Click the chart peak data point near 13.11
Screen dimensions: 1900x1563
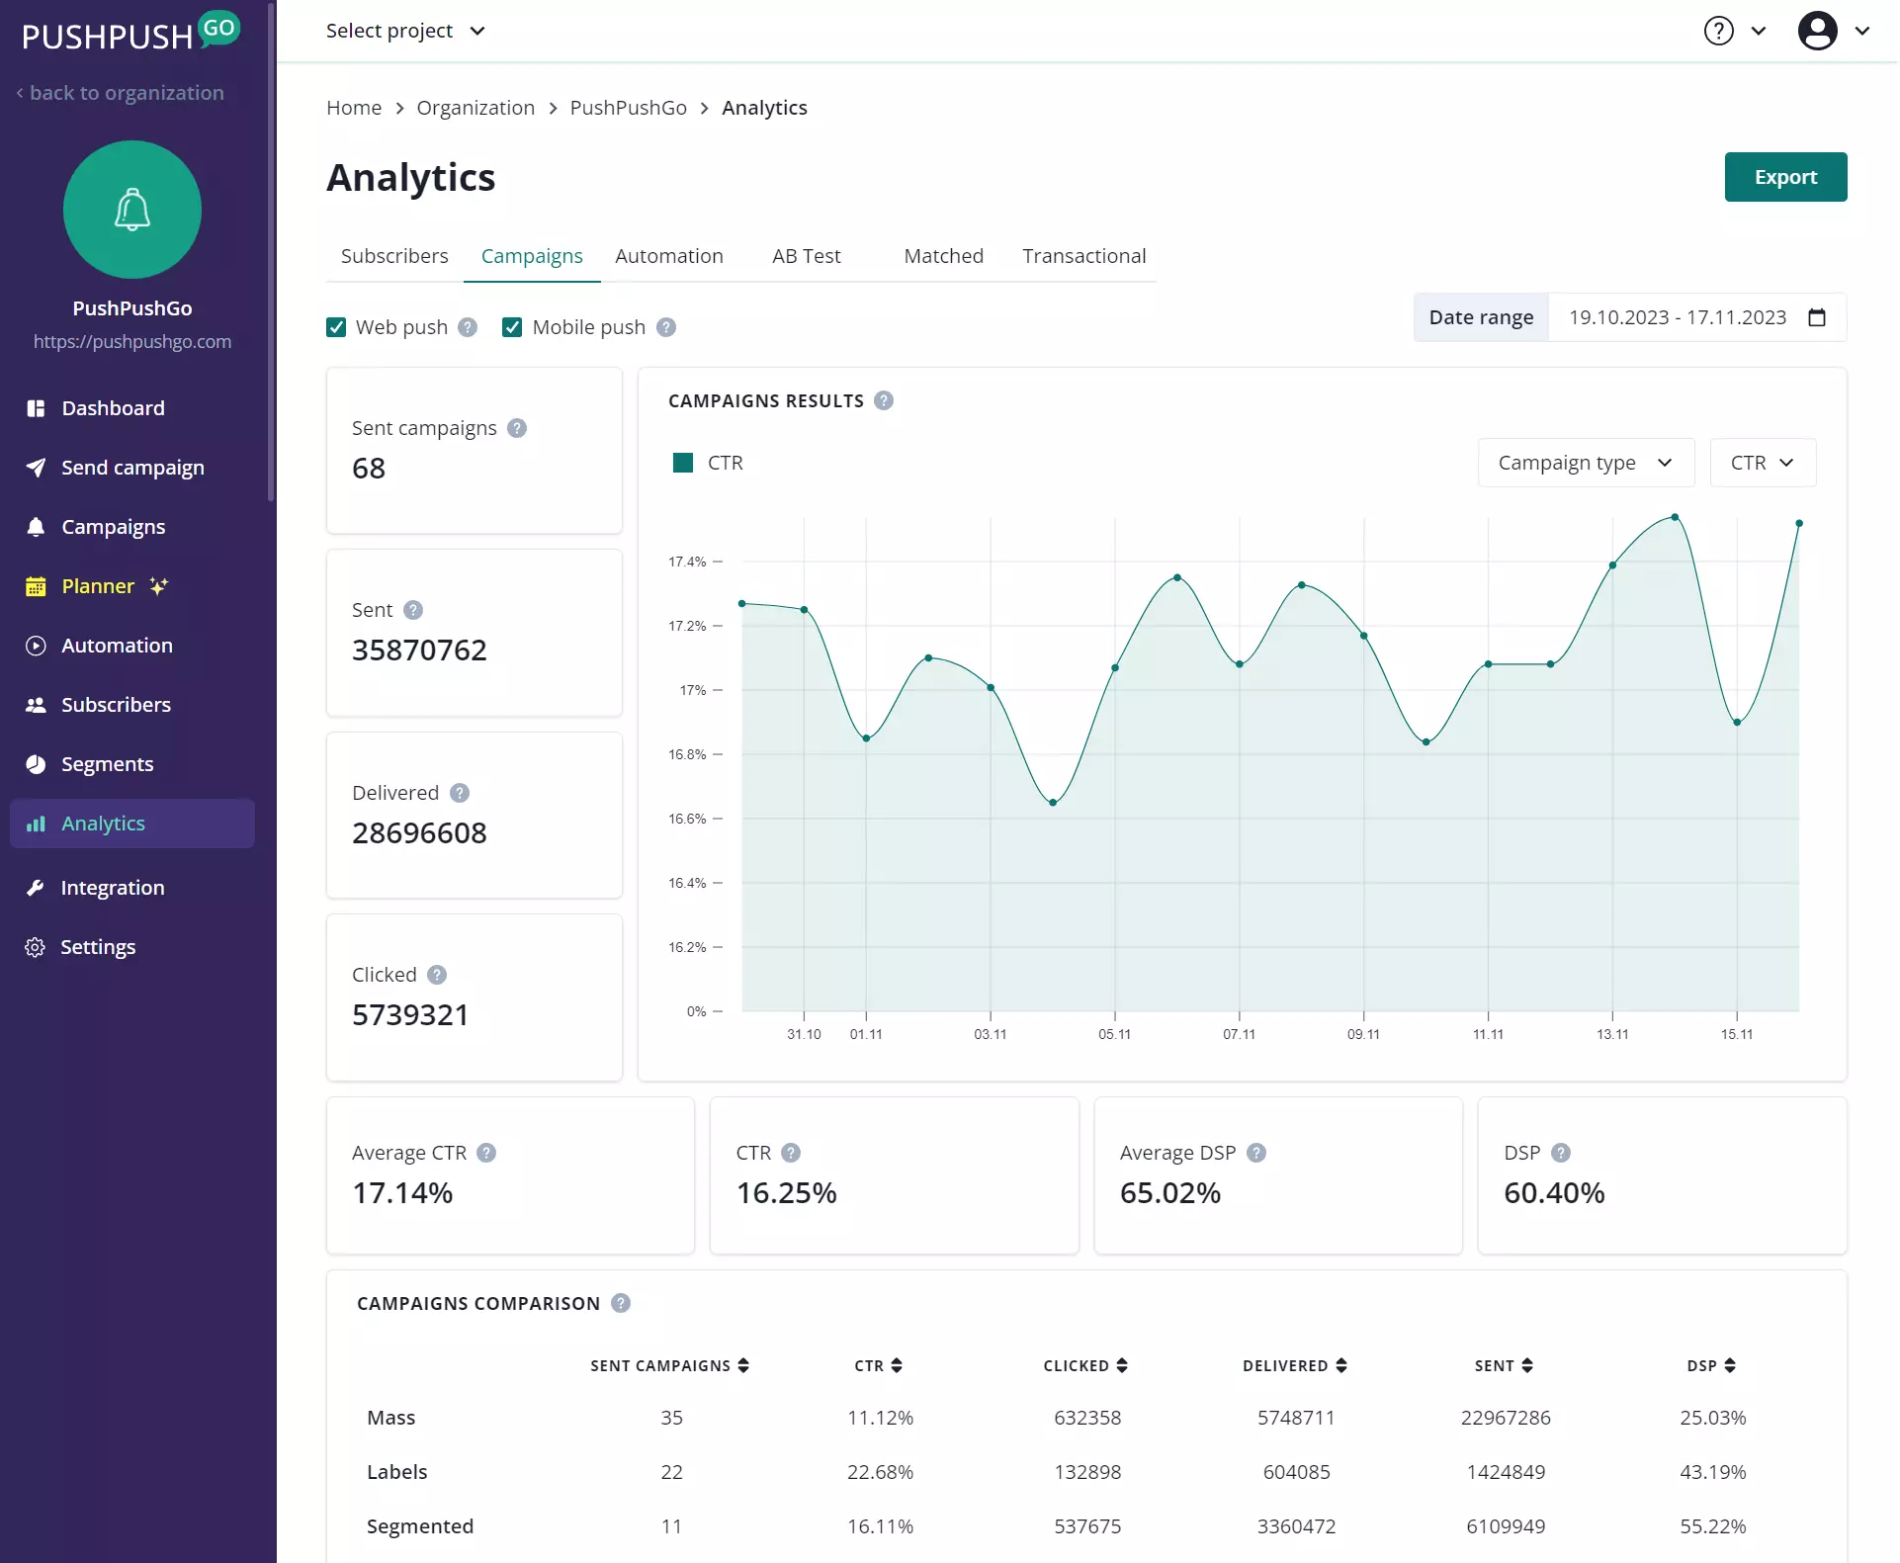(1612, 565)
